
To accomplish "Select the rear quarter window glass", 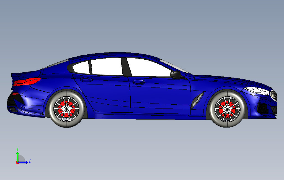I will click(x=81, y=68).
